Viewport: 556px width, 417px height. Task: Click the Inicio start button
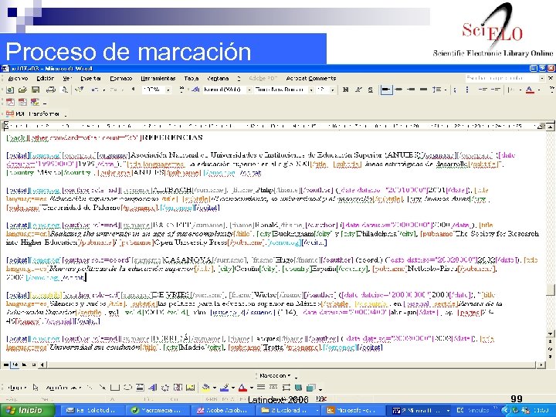pyautogui.click(x=28, y=410)
